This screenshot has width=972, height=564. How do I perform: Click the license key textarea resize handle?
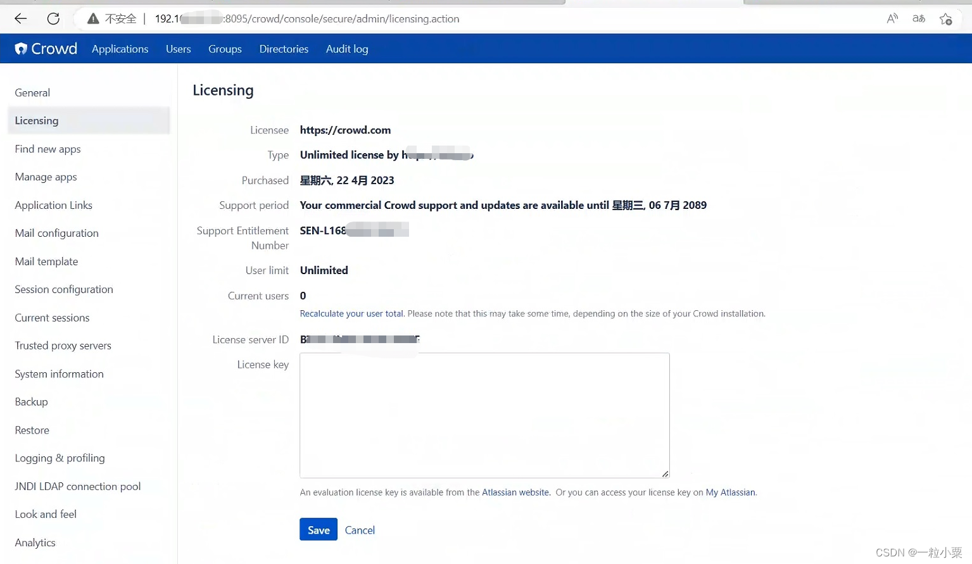tap(665, 473)
